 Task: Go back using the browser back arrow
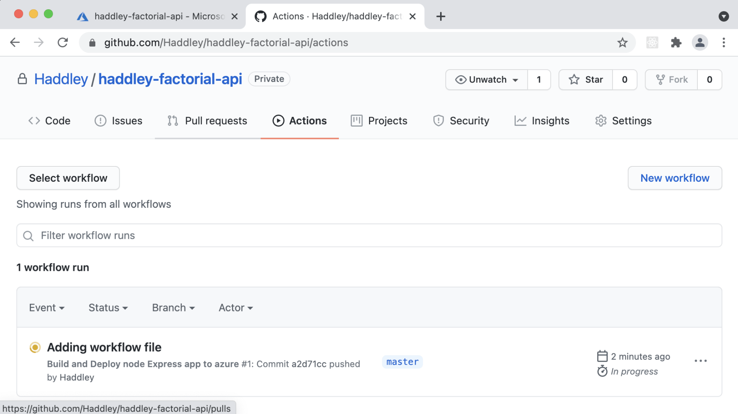[15, 43]
